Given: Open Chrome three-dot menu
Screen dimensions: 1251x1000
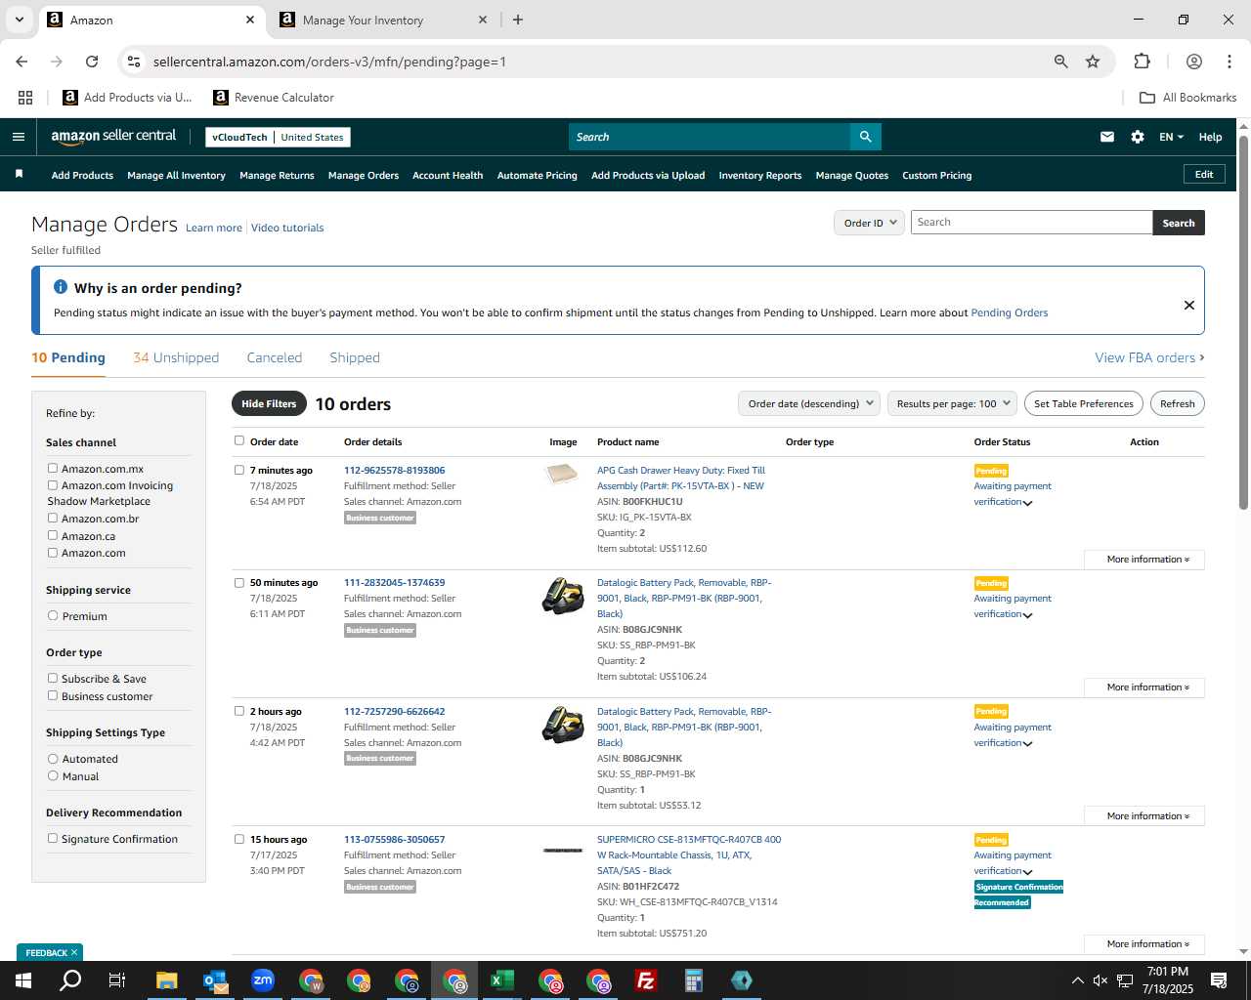Looking at the screenshot, I should 1229,62.
